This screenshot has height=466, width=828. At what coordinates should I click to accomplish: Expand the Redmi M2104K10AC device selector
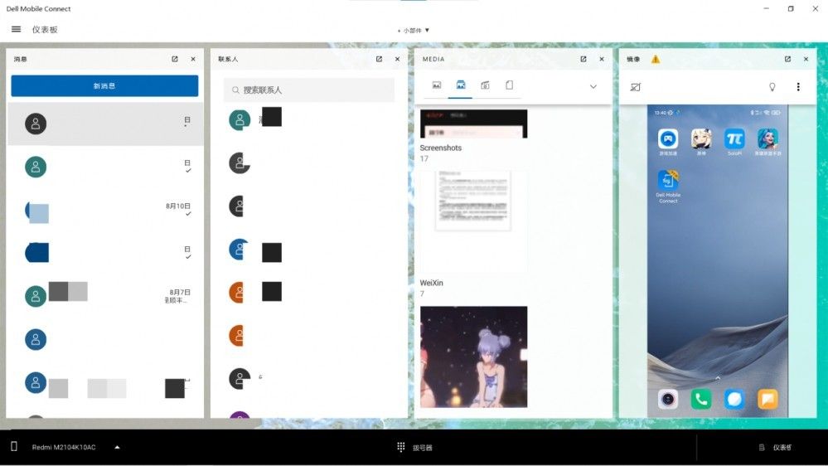click(x=117, y=448)
